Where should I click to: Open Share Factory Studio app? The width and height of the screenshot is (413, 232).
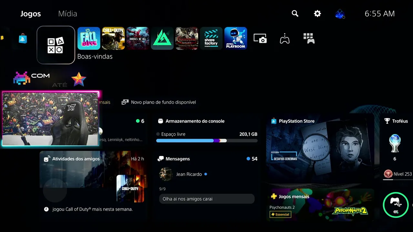211,38
